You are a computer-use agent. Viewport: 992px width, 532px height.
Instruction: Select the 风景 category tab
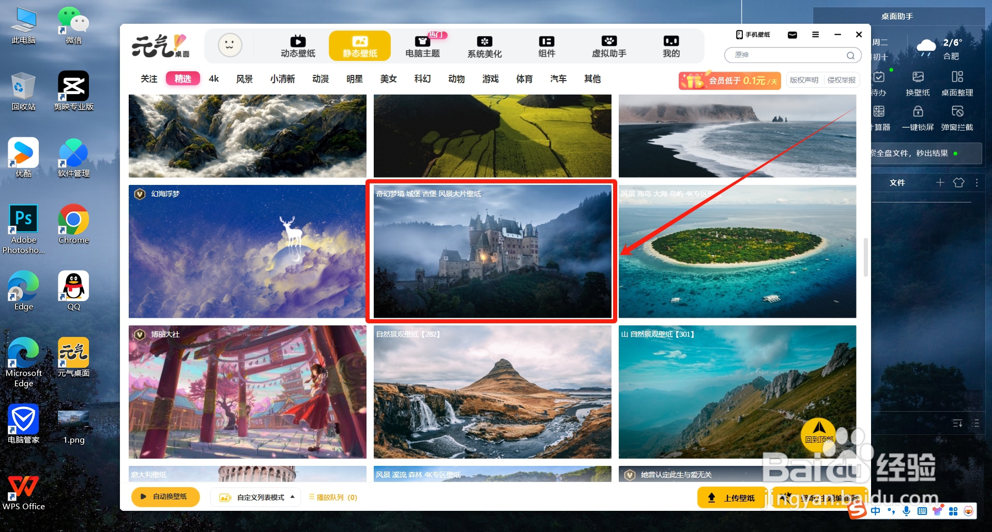tap(245, 79)
